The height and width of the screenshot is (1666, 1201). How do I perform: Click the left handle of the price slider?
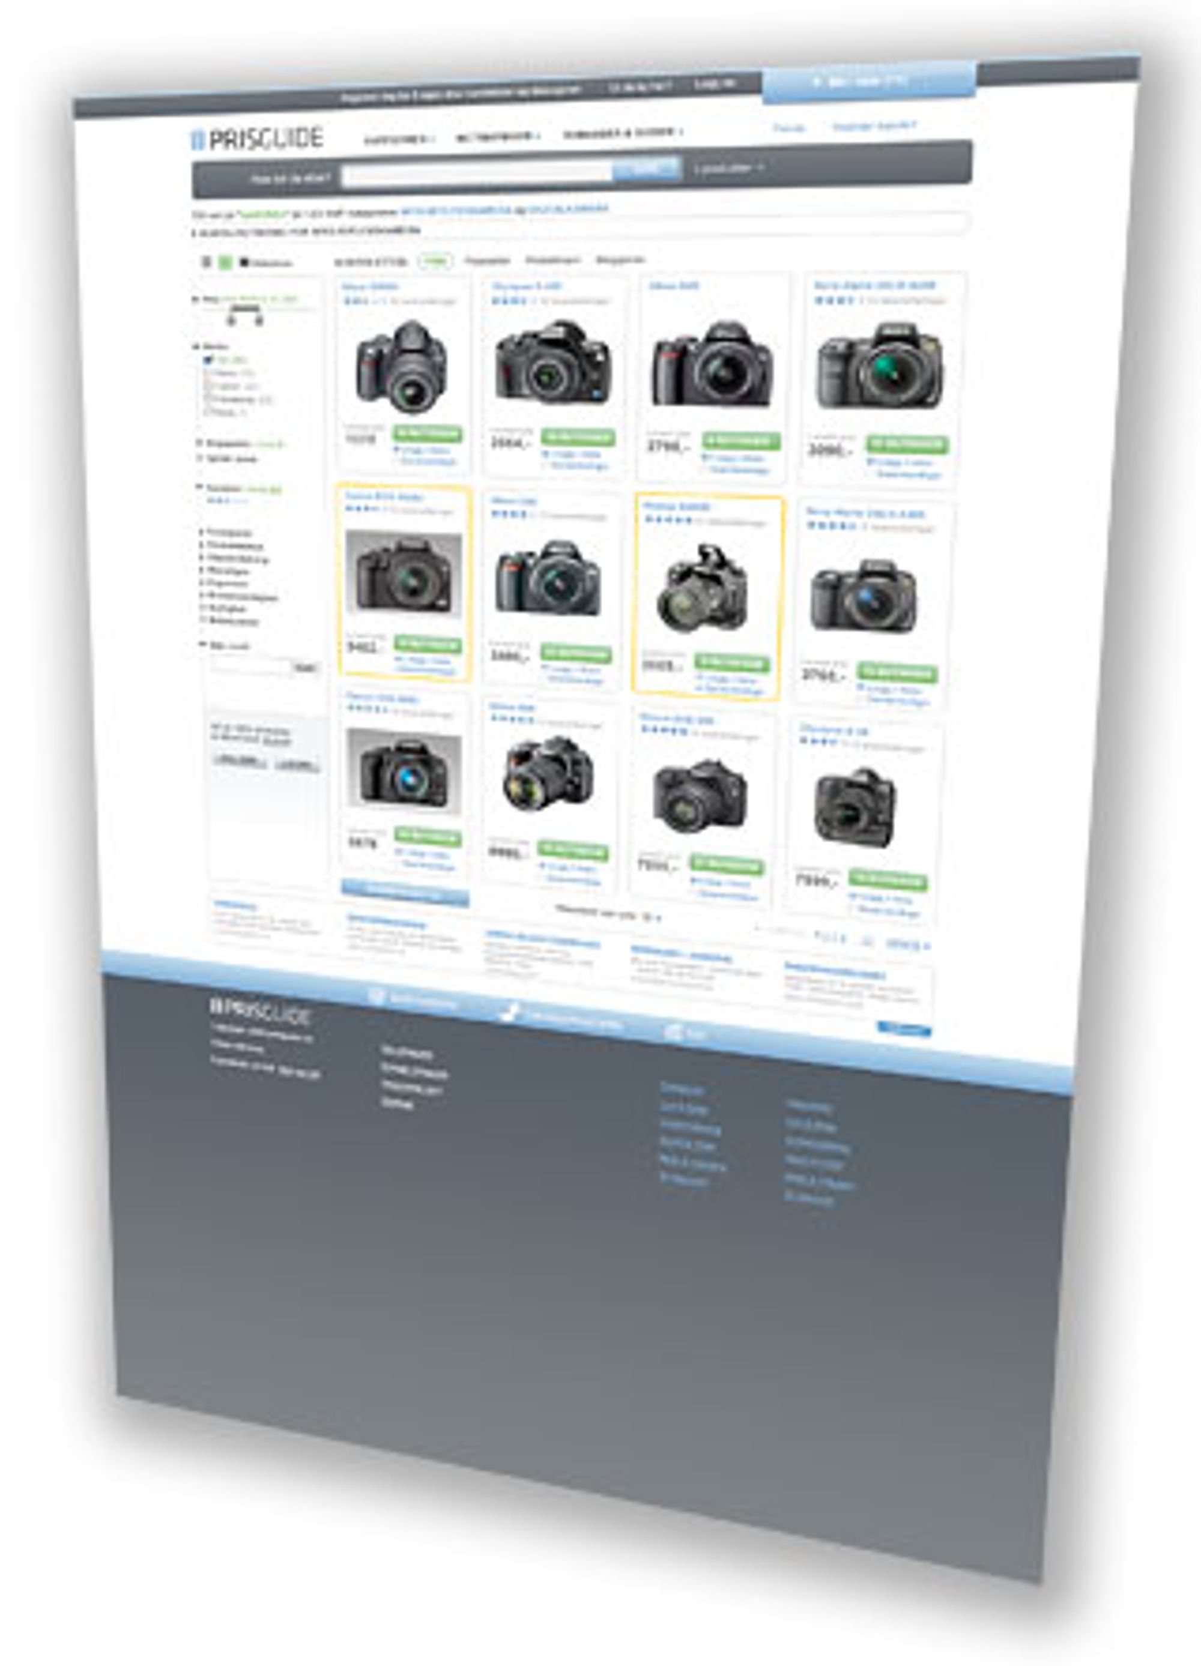pyautogui.click(x=231, y=320)
